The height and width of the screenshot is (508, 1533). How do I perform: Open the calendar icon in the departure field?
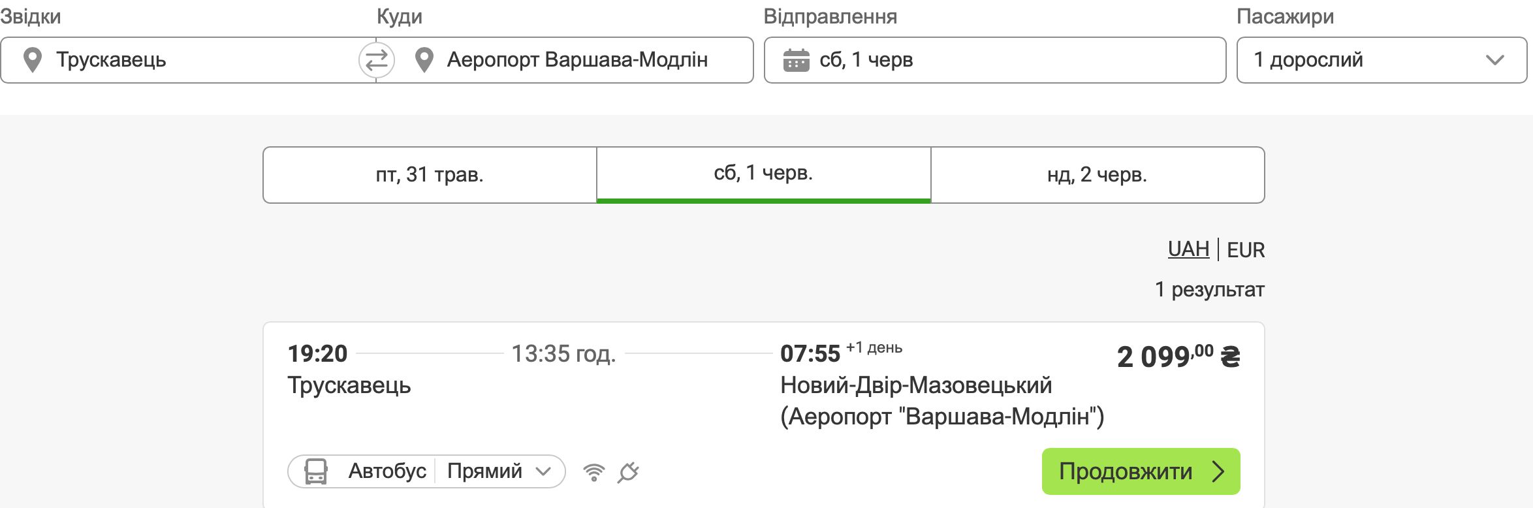coord(796,60)
